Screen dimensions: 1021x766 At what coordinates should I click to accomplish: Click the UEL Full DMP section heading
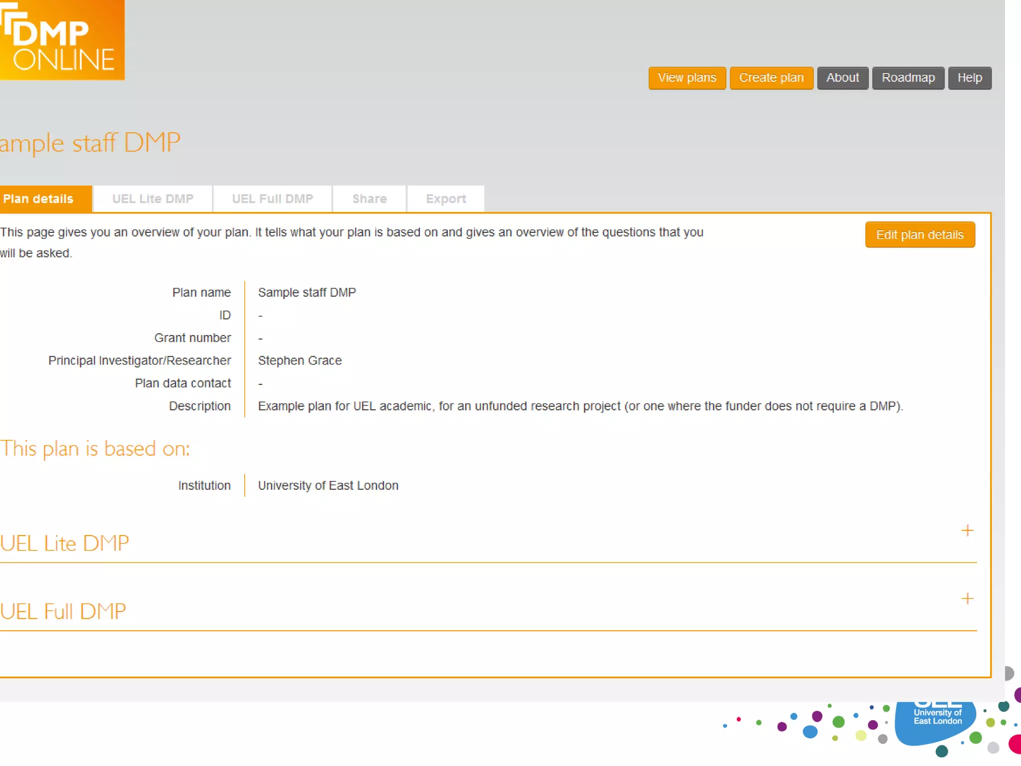63,611
